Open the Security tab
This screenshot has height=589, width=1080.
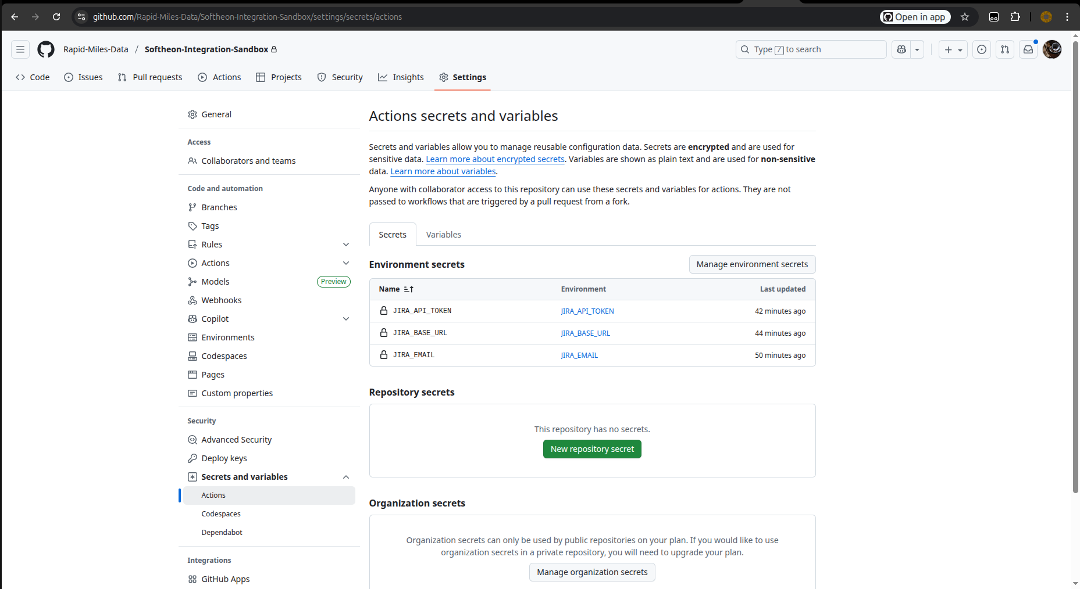340,77
